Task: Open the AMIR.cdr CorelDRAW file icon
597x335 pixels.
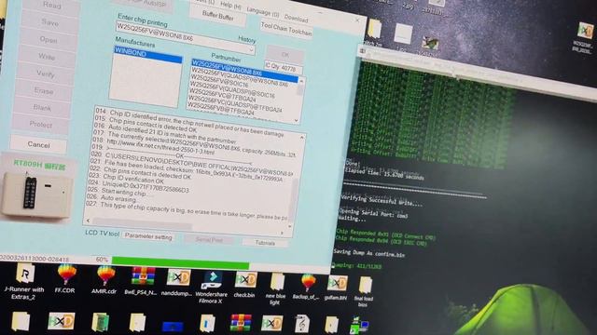Action: click(104, 280)
